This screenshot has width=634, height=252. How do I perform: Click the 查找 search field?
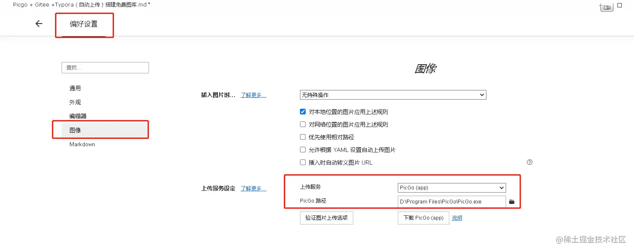[105, 68]
